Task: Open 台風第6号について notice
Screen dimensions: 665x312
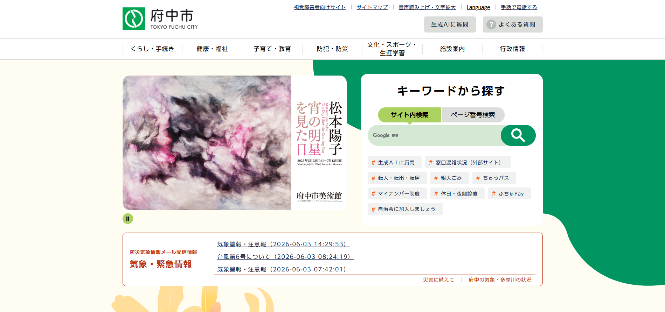Action: [x=285, y=257]
